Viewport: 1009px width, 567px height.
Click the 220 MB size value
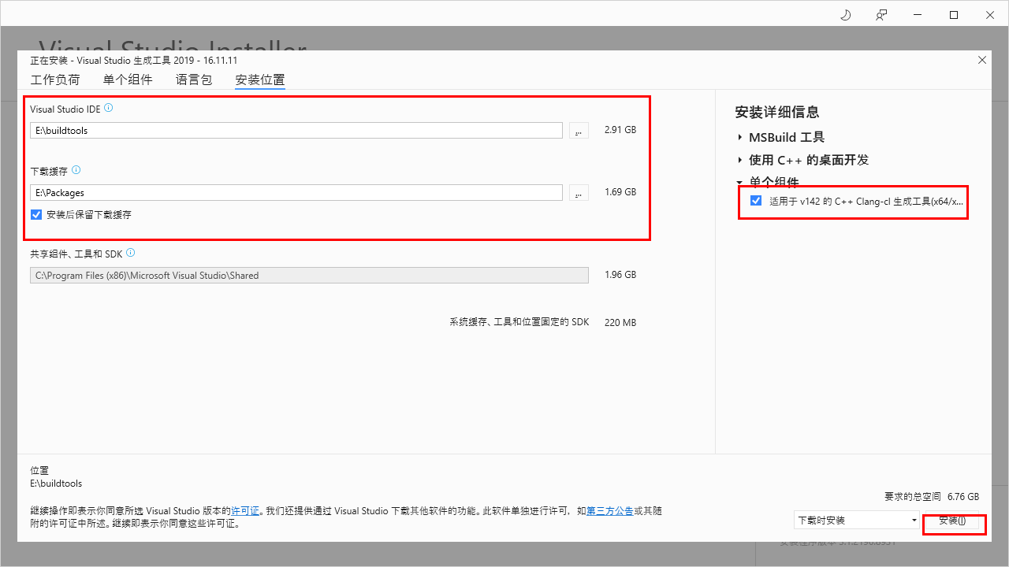pyautogui.click(x=620, y=322)
